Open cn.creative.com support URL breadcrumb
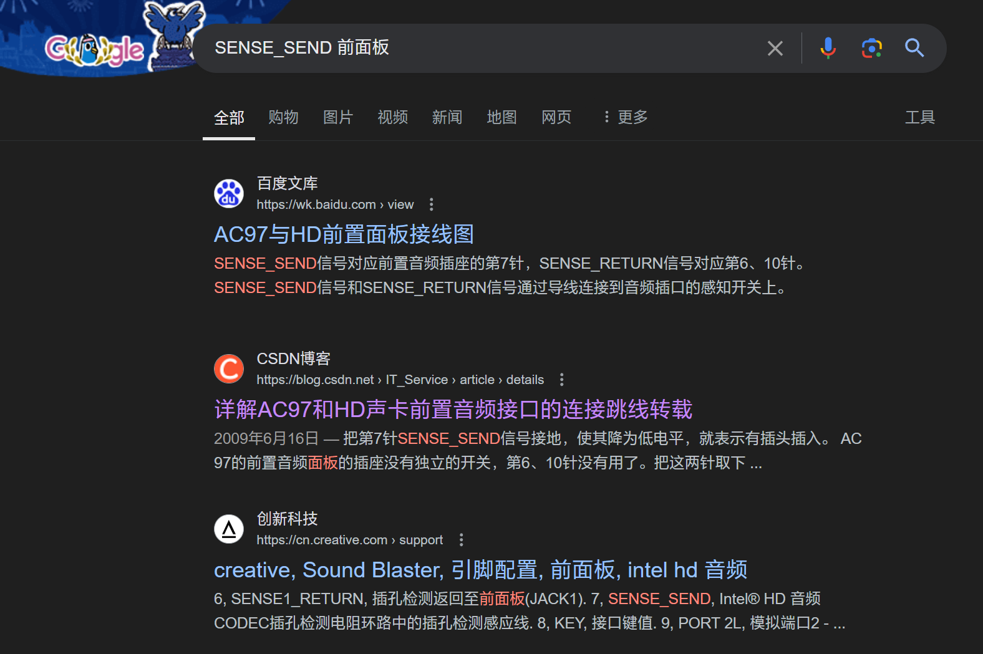 pyautogui.click(x=349, y=540)
